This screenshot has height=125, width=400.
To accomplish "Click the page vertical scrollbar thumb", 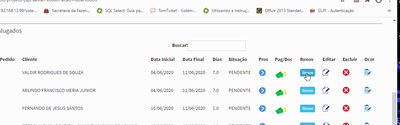I will (x=394, y=108).
